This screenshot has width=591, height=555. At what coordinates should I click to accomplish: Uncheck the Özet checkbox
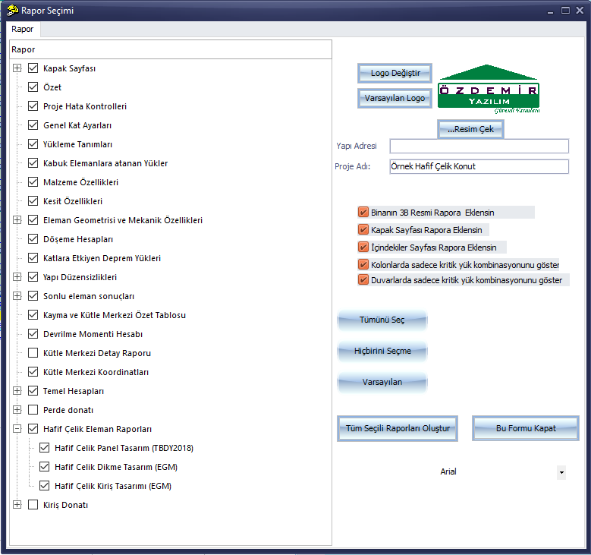[33, 87]
